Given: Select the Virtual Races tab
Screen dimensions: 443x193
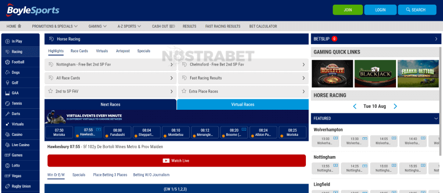Looking at the screenshot, I should 243,105.
